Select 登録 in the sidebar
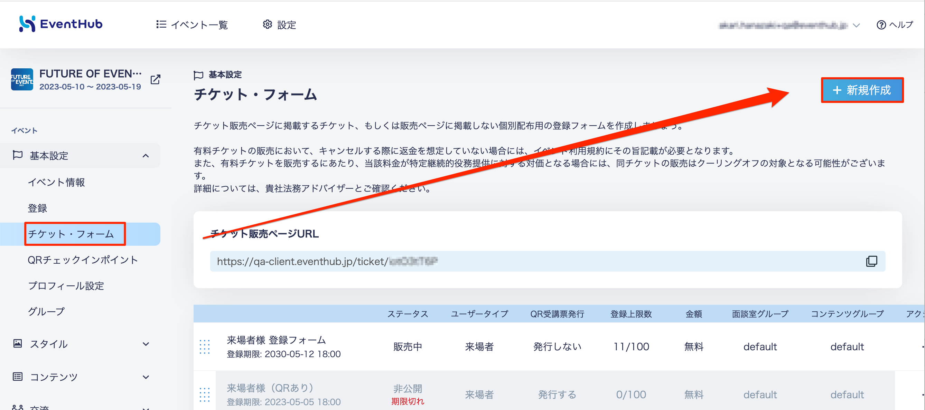Image resolution: width=925 pixels, height=410 pixels. [37, 208]
